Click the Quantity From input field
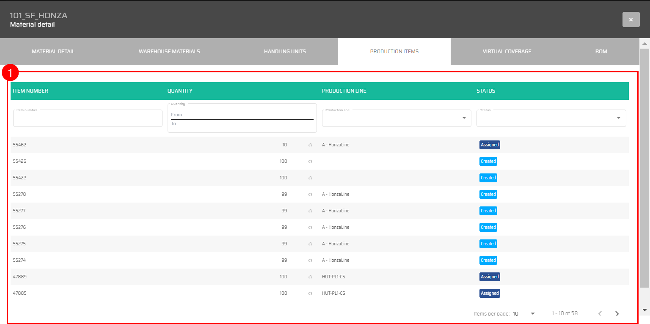The image size is (650, 324). (x=242, y=115)
